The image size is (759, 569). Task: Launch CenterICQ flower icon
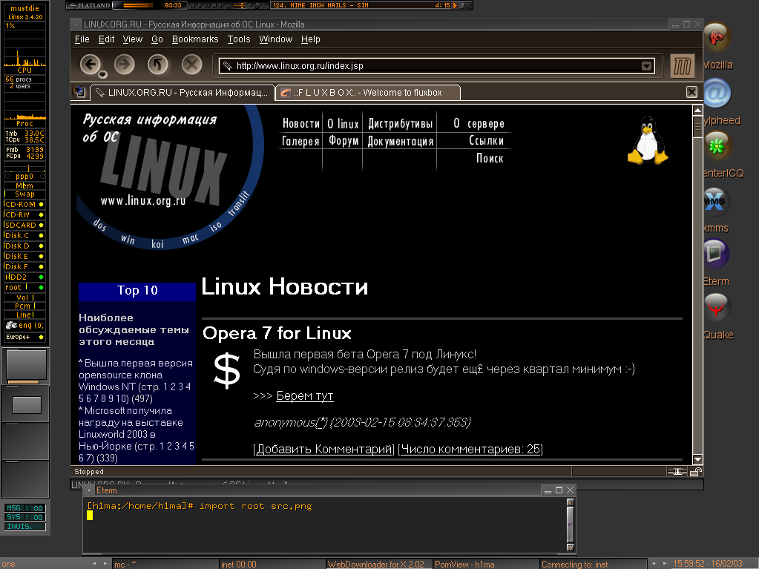(x=717, y=146)
